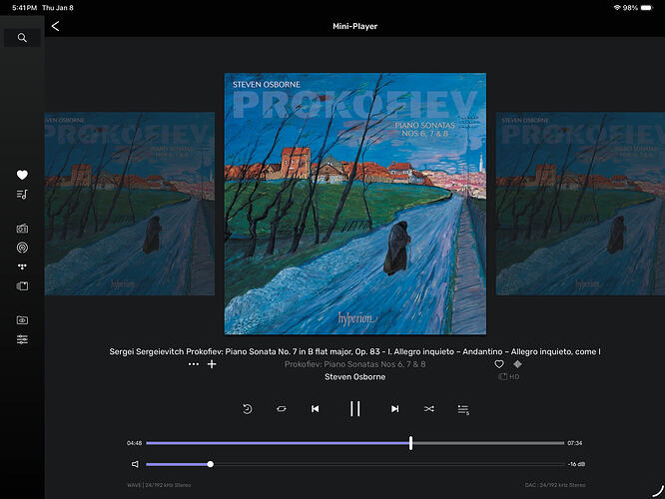Screen dimensions: 665x499
Task: Click the diamond icon beside the heart
Action: [517, 364]
